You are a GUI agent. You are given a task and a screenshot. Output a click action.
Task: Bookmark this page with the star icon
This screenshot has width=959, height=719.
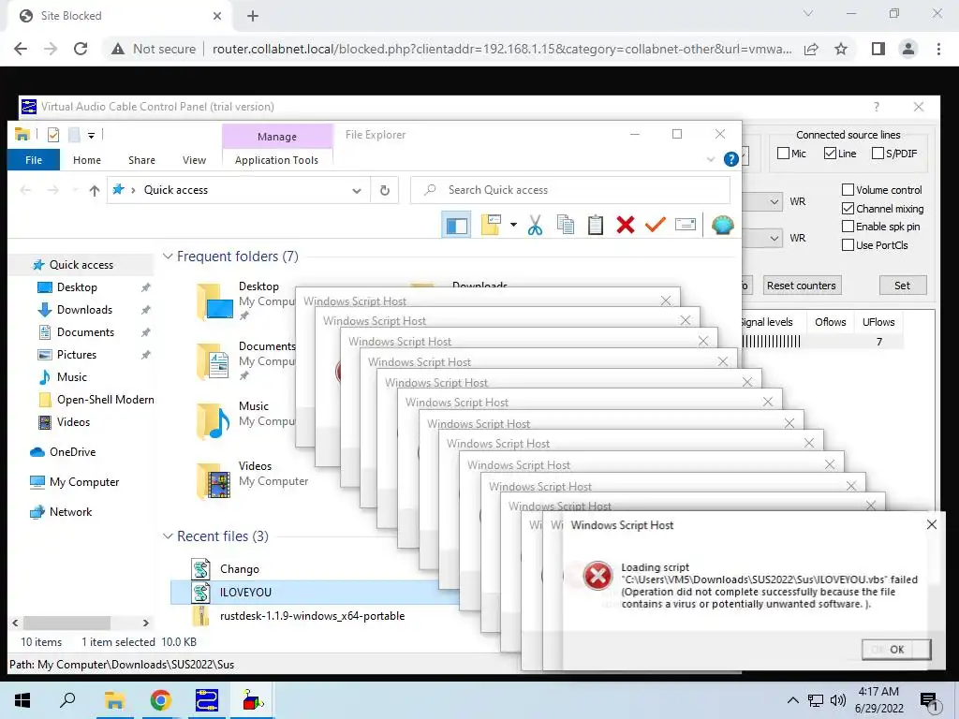841,49
